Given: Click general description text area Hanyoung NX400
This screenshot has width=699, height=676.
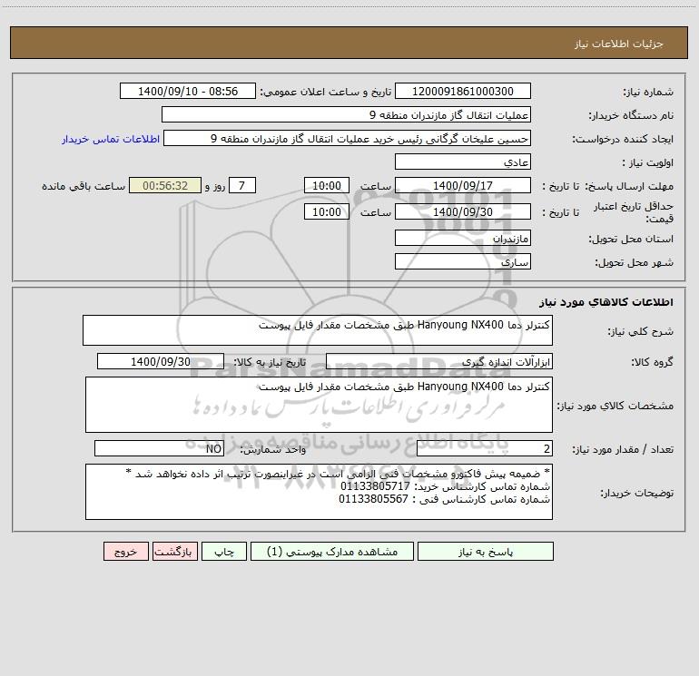Looking at the screenshot, I should (318, 330).
